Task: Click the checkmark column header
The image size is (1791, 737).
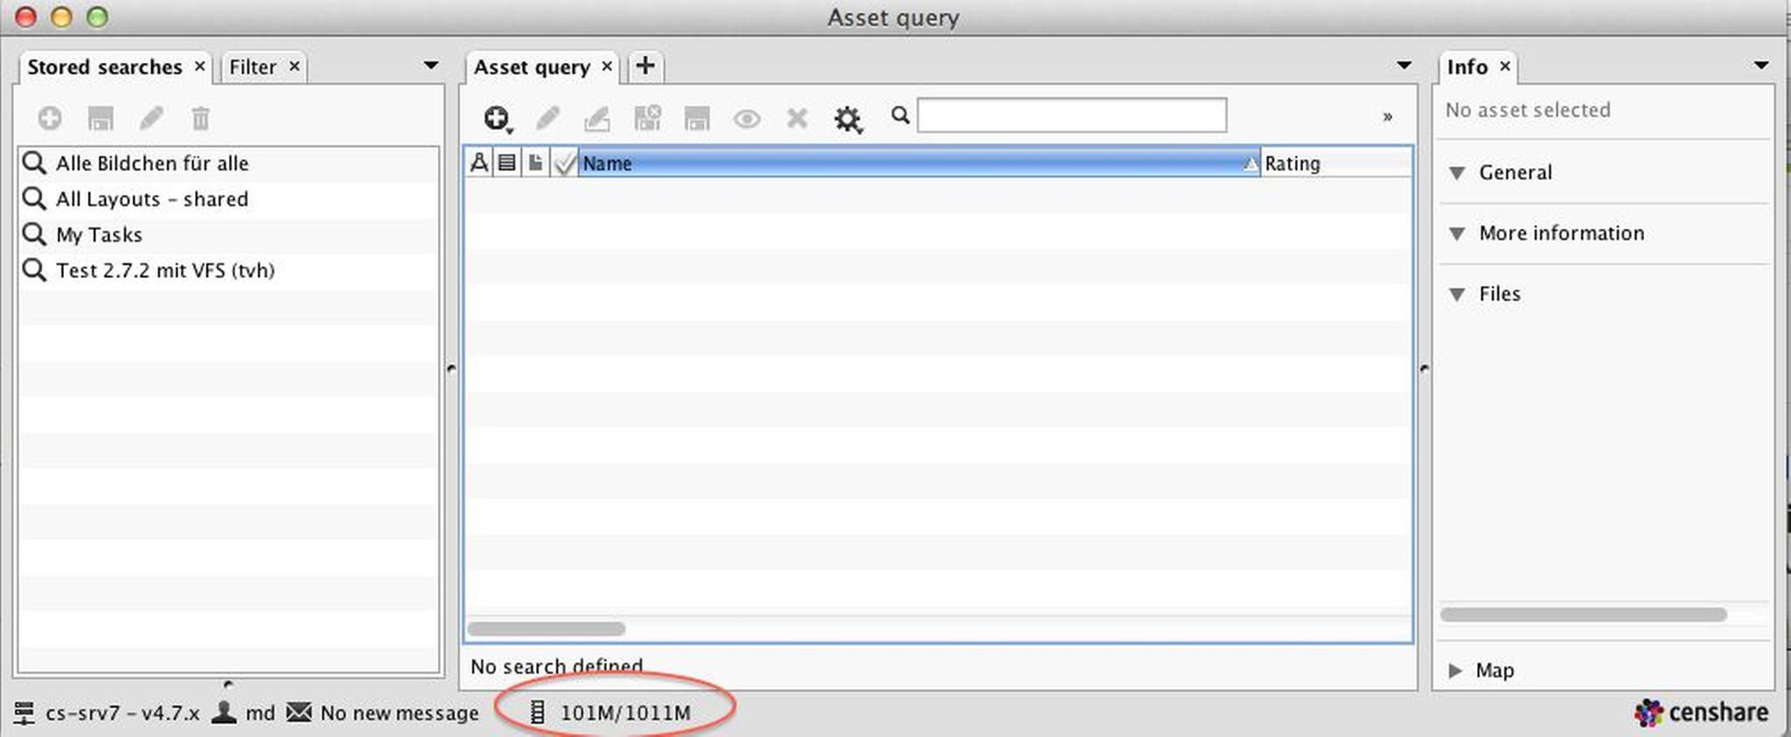Action: (565, 163)
